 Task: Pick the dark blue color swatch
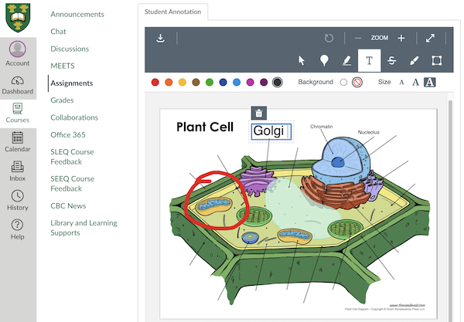pyautogui.click(x=223, y=82)
